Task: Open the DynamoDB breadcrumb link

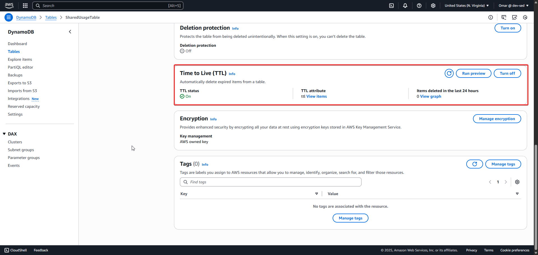Action: (26, 17)
